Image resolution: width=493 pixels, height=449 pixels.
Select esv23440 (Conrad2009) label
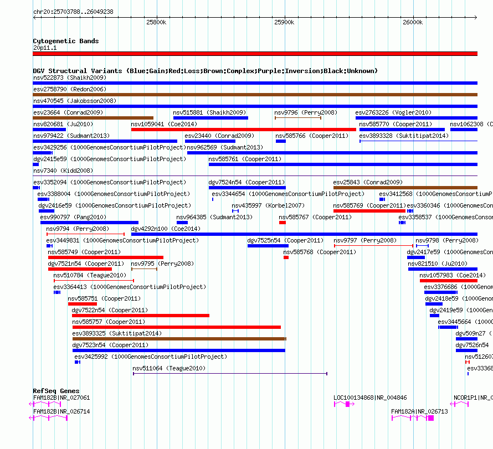[219, 136]
